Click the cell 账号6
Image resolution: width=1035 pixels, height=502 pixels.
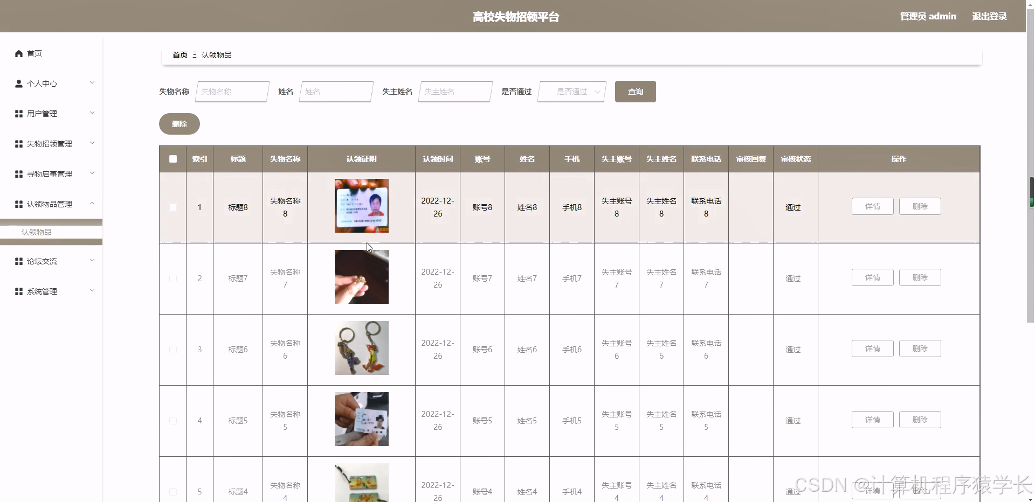point(482,350)
